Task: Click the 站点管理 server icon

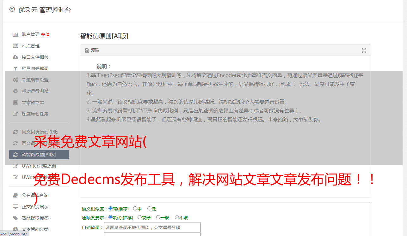Action: (15, 46)
